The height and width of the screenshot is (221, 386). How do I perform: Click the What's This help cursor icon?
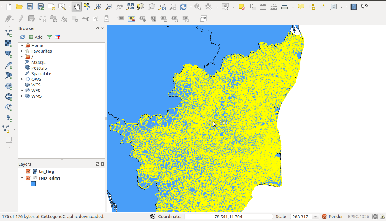point(364,7)
